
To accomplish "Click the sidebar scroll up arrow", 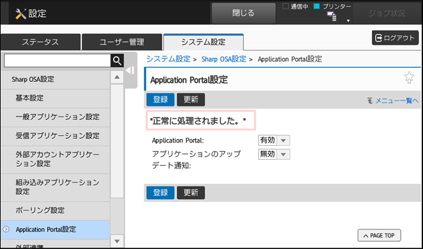I will click(117, 77).
